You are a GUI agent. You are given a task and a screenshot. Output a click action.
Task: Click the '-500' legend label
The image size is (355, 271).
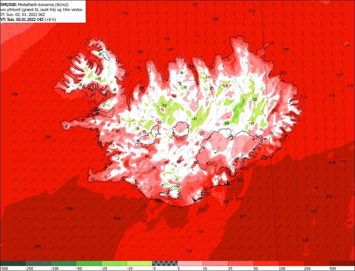point(4,269)
